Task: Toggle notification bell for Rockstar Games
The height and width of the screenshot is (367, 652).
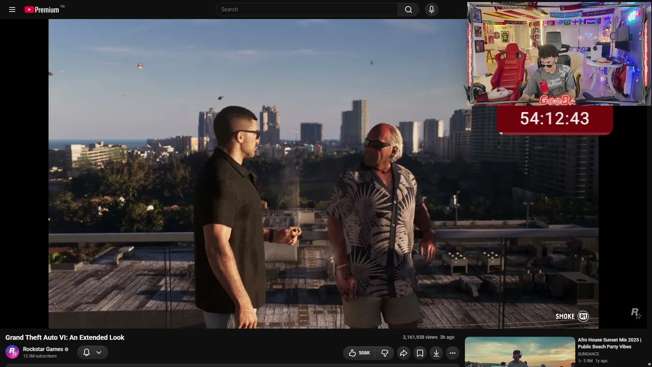Action: 87,352
